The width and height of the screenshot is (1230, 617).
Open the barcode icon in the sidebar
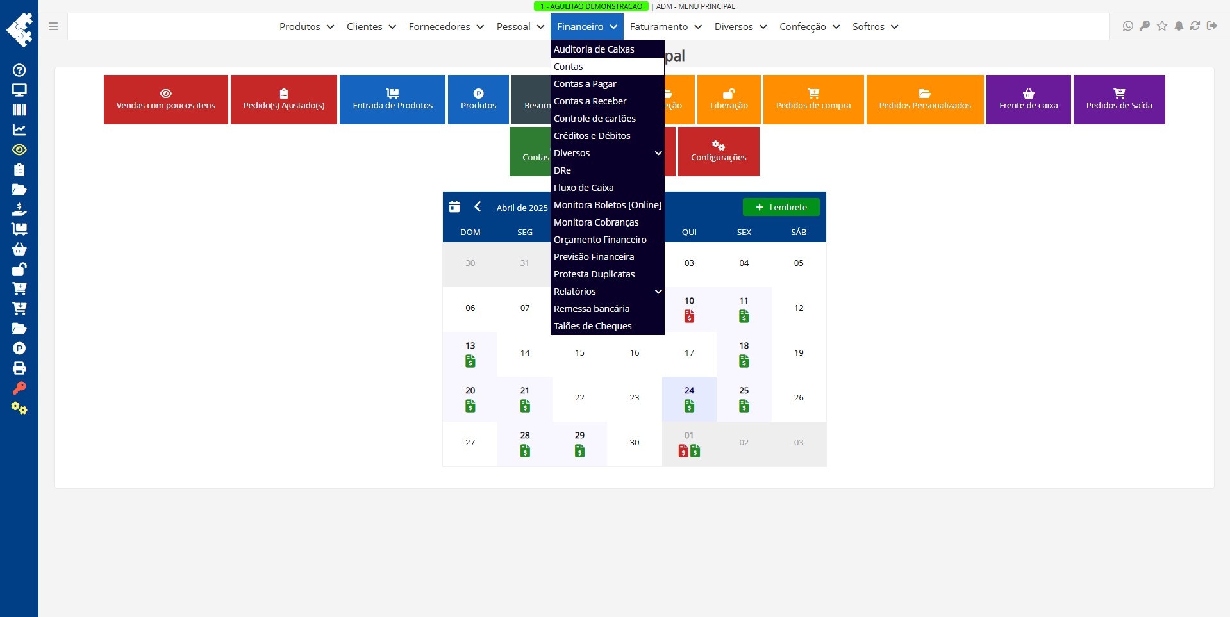[19, 110]
